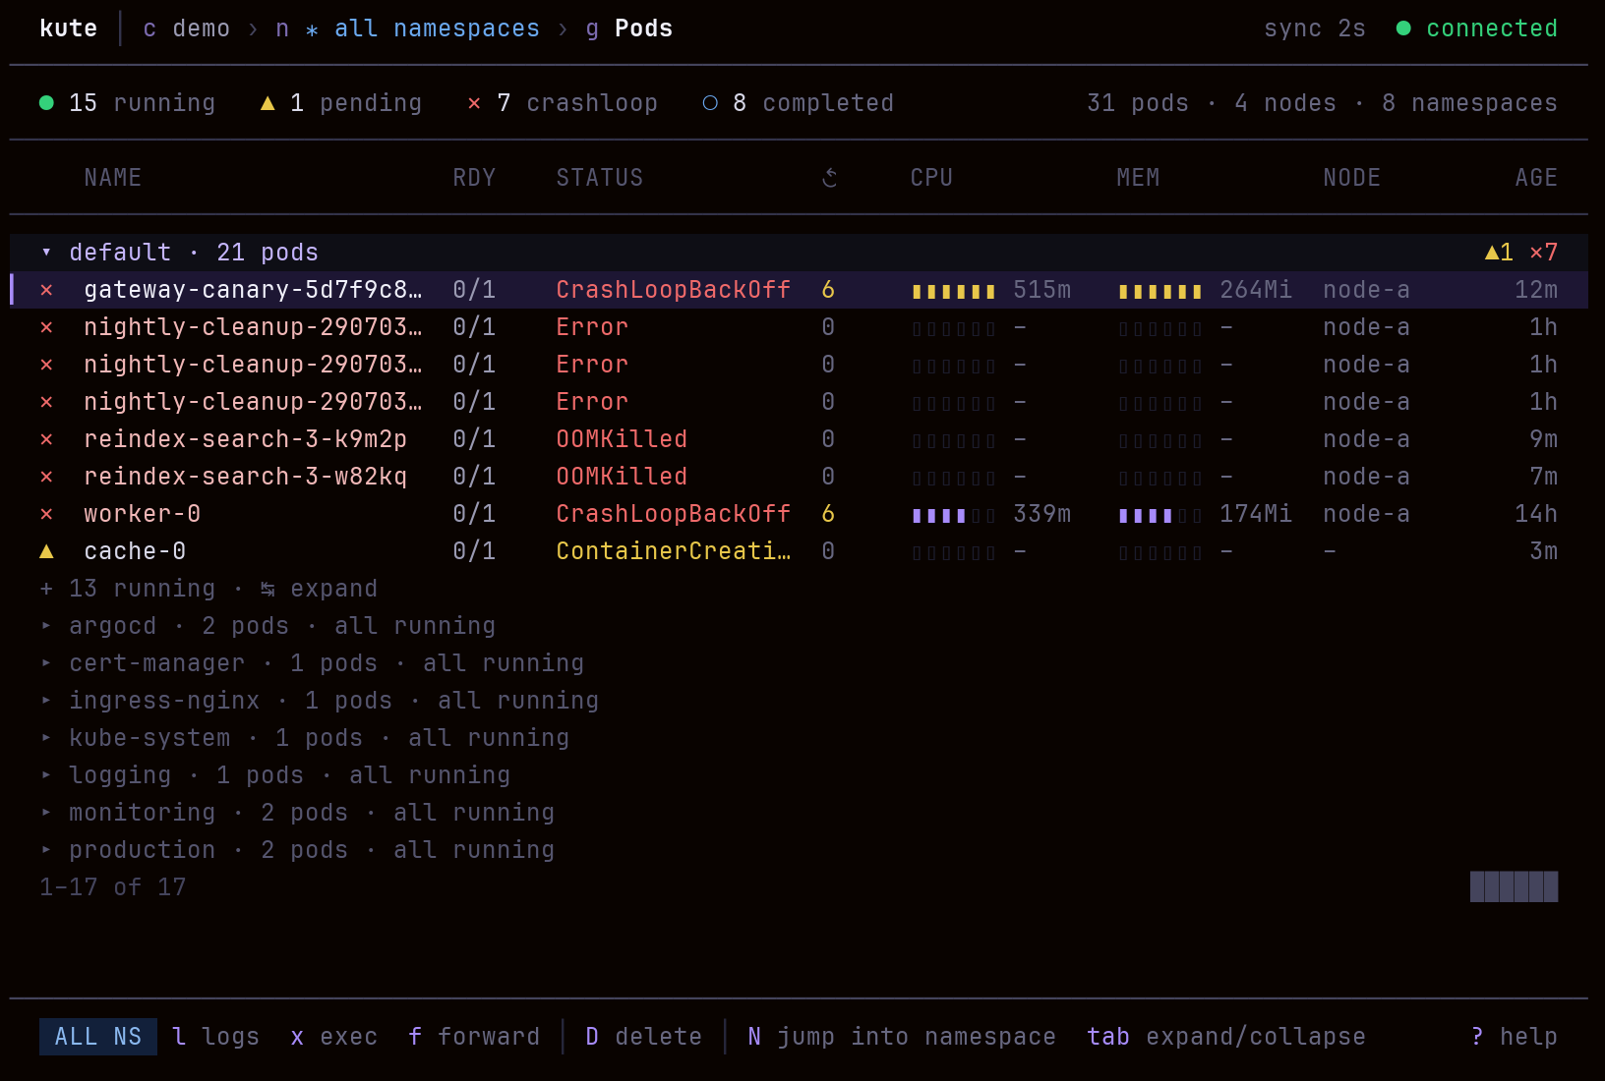Select the worker-0 pod name
Image resolution: width=1605 pixels, height=1081 pixels.
143,514
